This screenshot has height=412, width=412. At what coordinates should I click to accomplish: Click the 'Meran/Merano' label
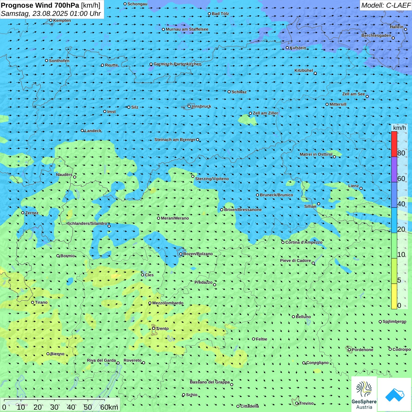click(175, 218)
